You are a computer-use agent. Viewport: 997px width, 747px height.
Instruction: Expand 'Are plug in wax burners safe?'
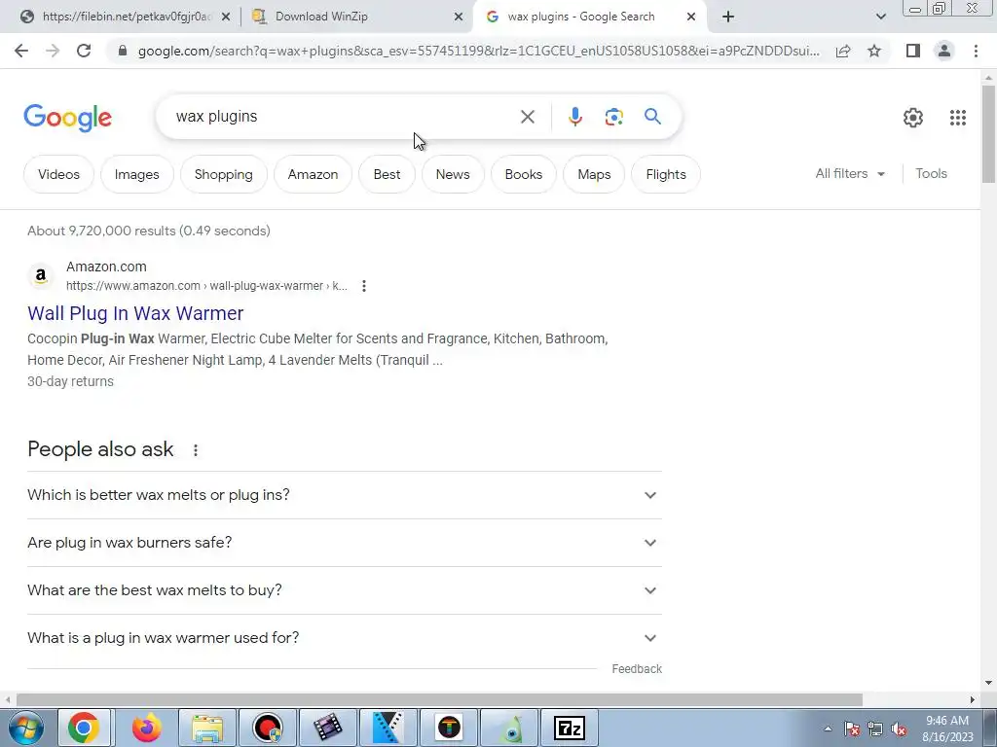[x=345, y=543]
